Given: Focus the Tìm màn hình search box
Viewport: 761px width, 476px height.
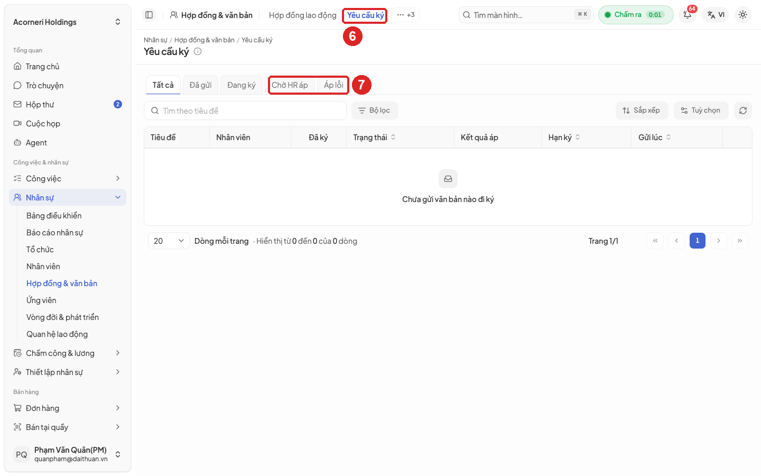Looking at the screenshot, I should [x=526, y=15].
